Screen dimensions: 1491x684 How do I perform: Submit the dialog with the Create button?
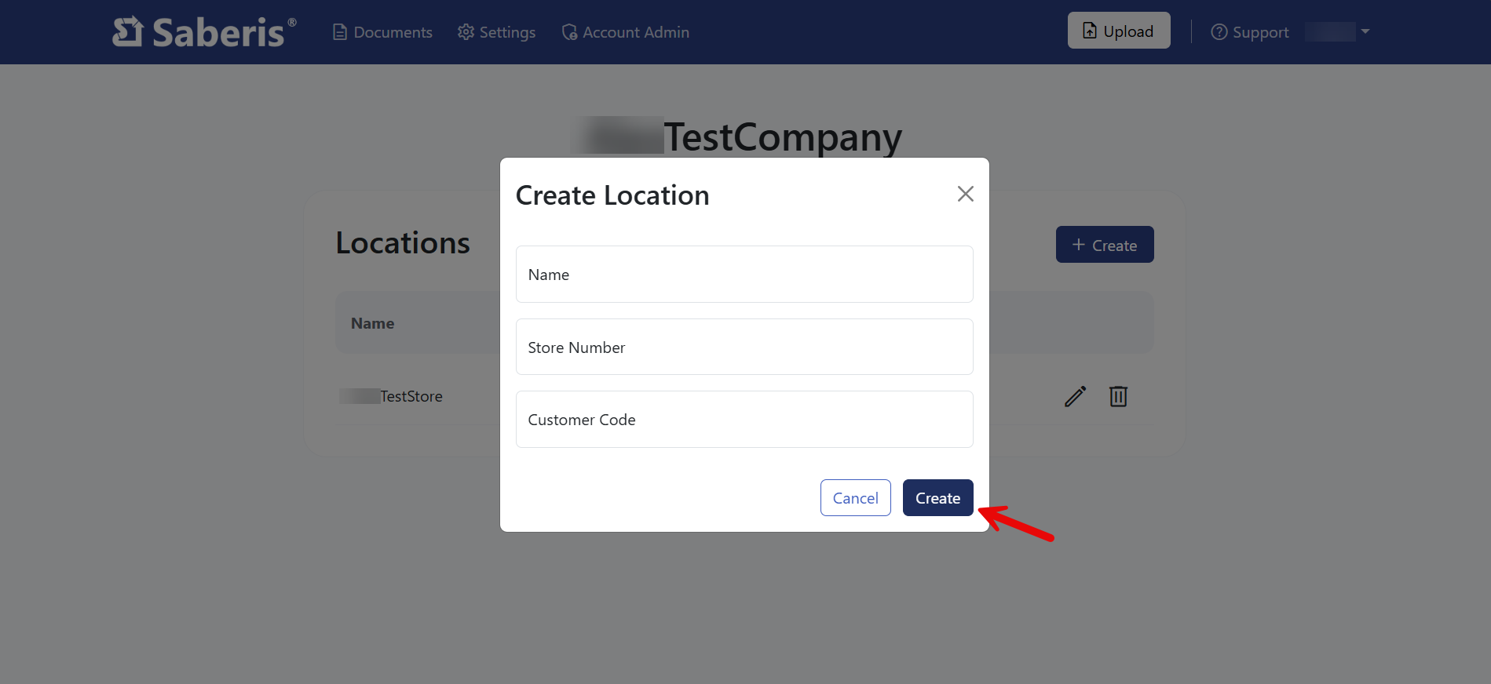(x=937, y=498)
